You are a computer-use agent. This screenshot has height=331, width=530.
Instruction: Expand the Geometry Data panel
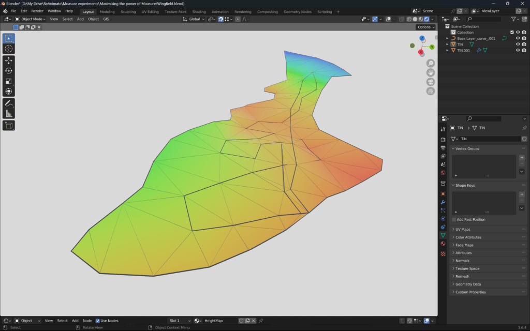pos(468,284)
